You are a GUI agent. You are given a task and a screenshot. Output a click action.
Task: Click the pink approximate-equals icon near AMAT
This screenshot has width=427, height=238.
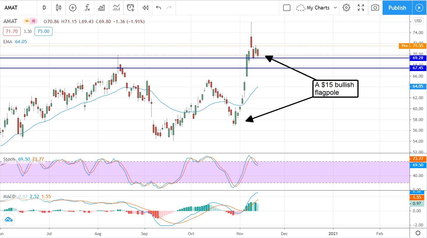pyautogui.click(x=34, y=21)
